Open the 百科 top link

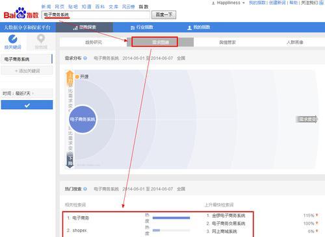point(100,6)
